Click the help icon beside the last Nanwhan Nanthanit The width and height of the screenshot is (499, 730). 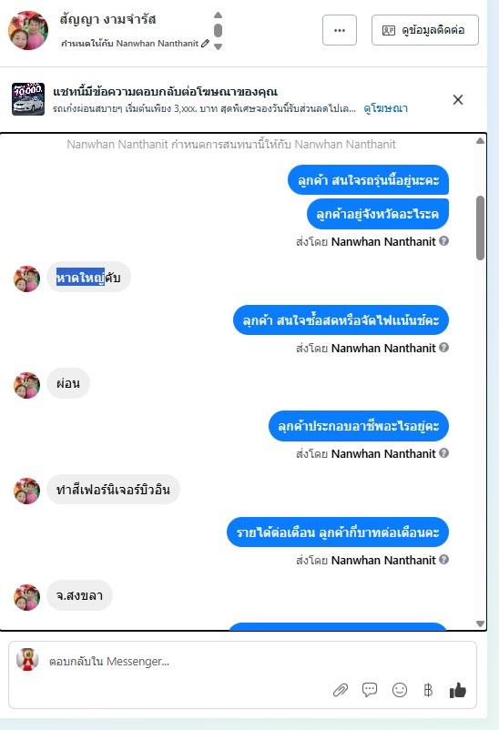[444, 559]
